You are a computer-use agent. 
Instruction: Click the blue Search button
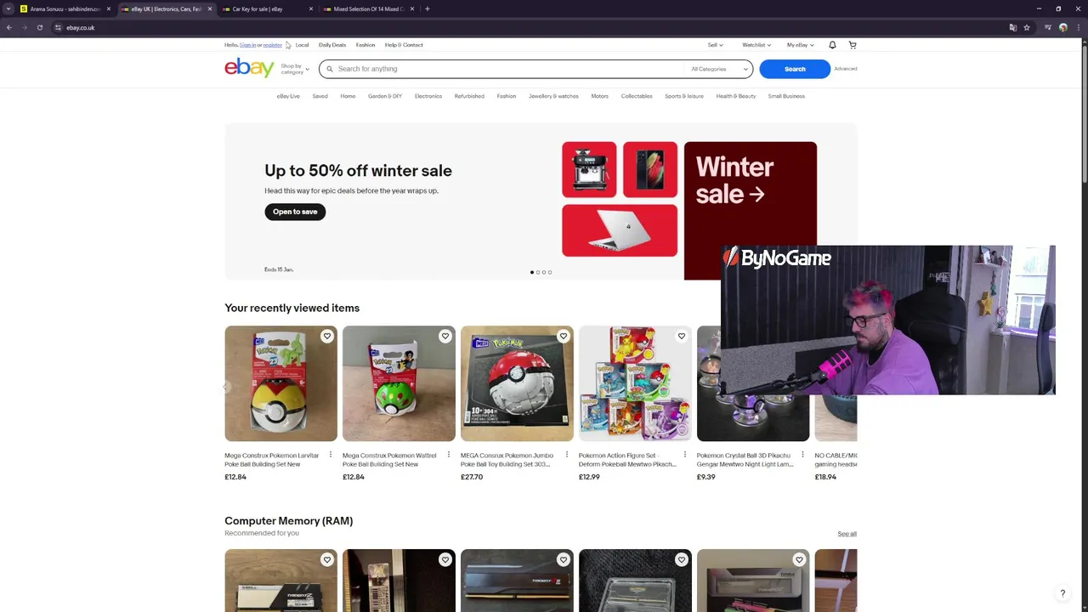point(795,69)
